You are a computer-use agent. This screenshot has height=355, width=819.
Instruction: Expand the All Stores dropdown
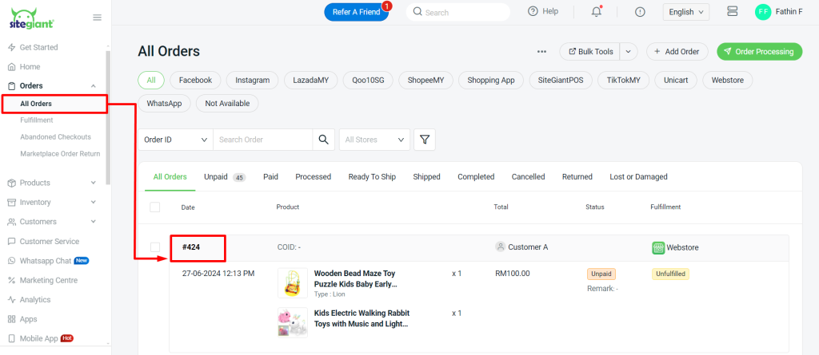click(374, 140)
